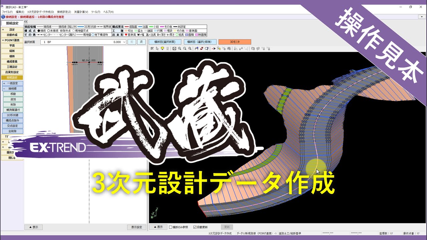This screenshot has height=240, width=427.
Task: Open the ファイル(F) menu
Action: [x=7, y=12]
